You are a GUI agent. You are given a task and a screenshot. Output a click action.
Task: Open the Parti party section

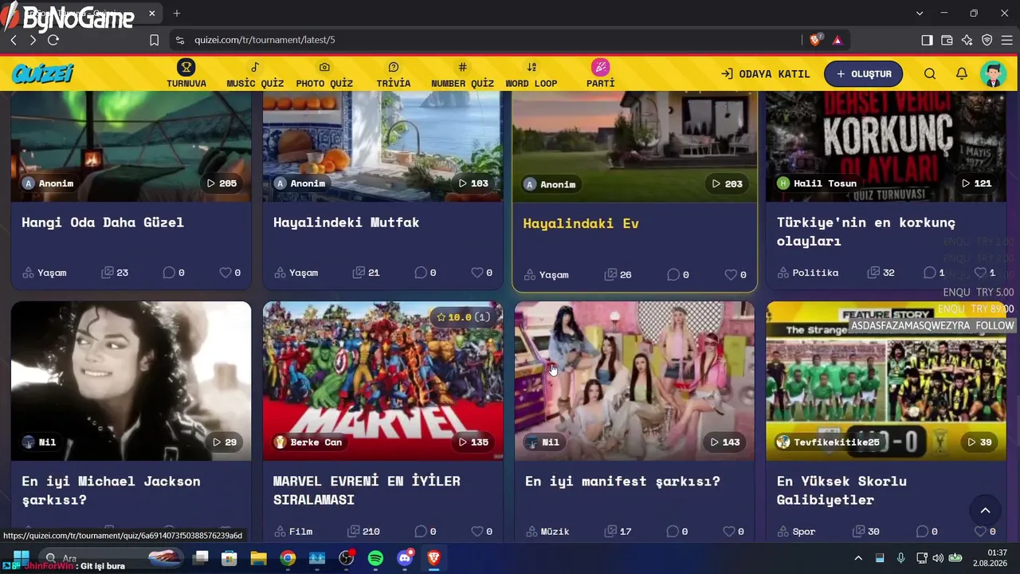click(601, 74)
